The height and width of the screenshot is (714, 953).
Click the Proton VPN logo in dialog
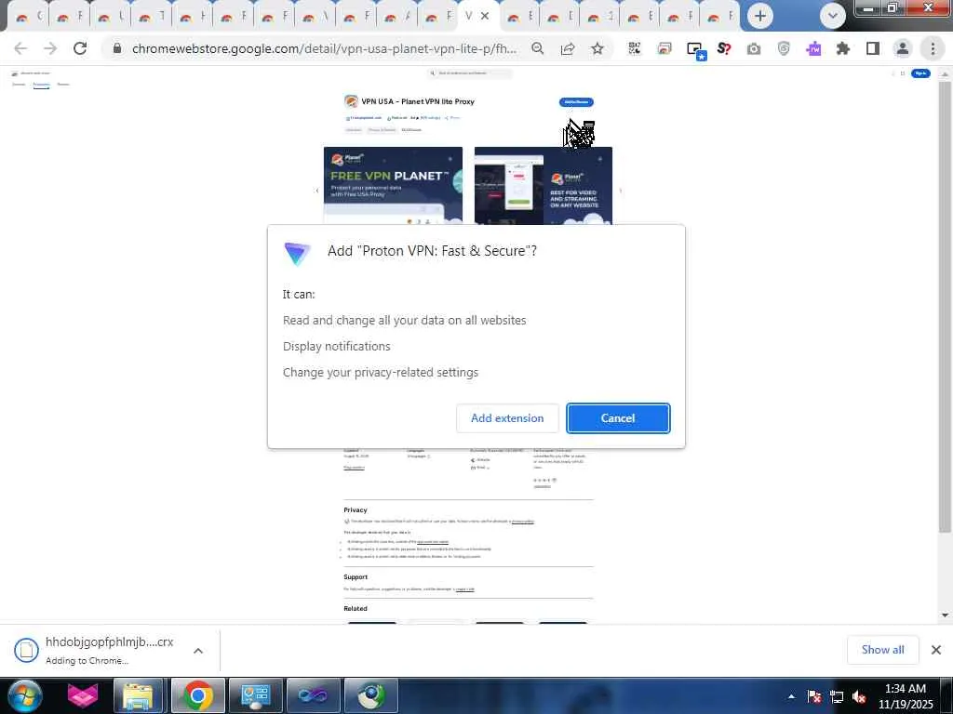297,253
